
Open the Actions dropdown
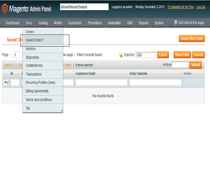click(180, 65)
